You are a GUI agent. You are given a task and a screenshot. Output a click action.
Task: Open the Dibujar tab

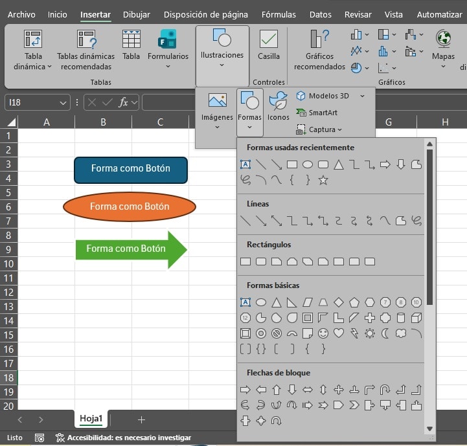pos(137,15)
